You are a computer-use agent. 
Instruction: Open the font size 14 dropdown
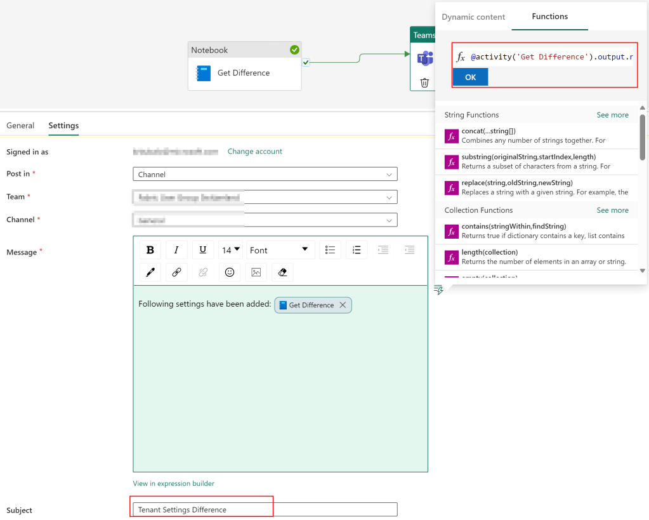230,250
